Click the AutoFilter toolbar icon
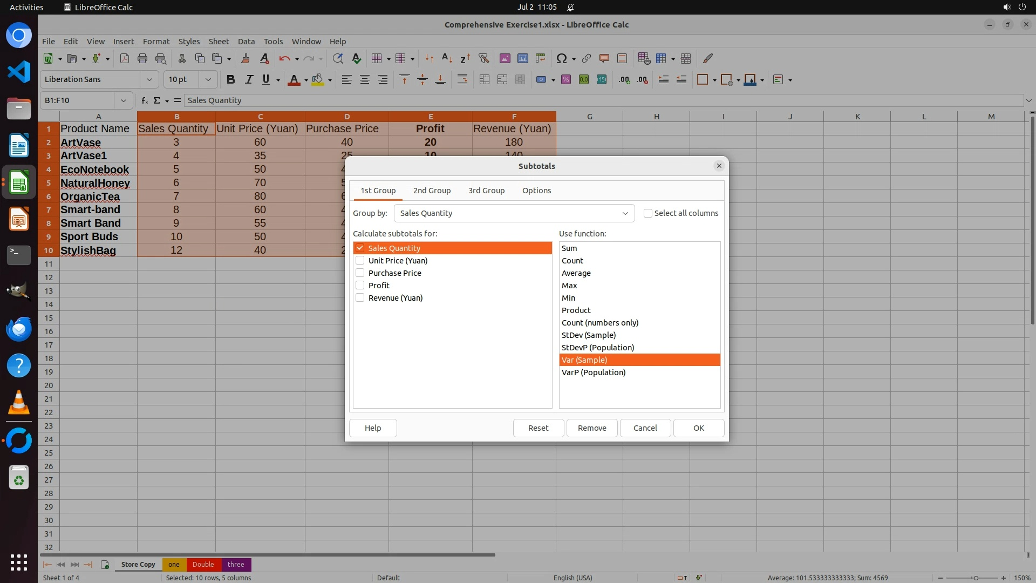 [483, 58]
